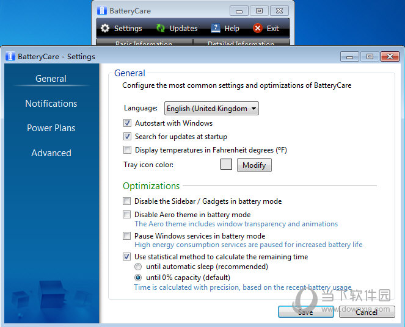This screenshot has height=327, width=405.
Task: Select until automatic sleep (recommended) radio
Action: (138, 267)
